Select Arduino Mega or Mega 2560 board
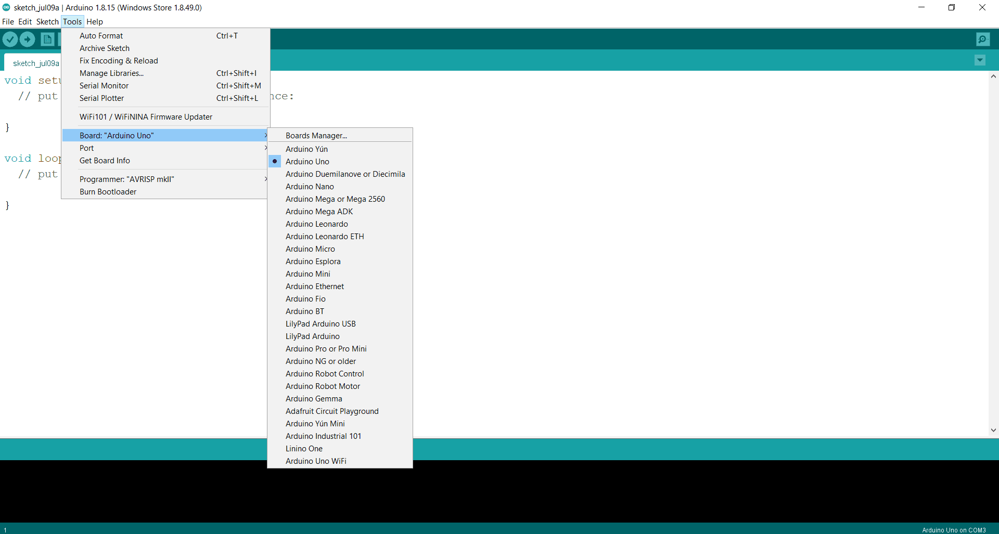 (x=335, y=199)
